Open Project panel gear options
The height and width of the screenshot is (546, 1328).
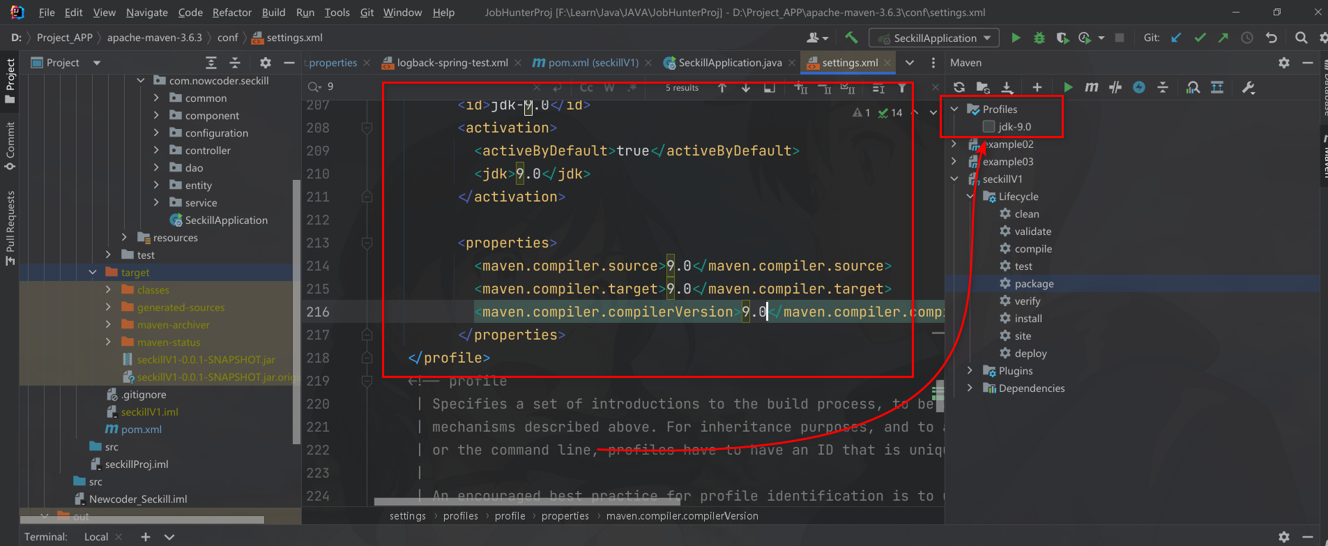pyautogui.click(x=266, y=63)
